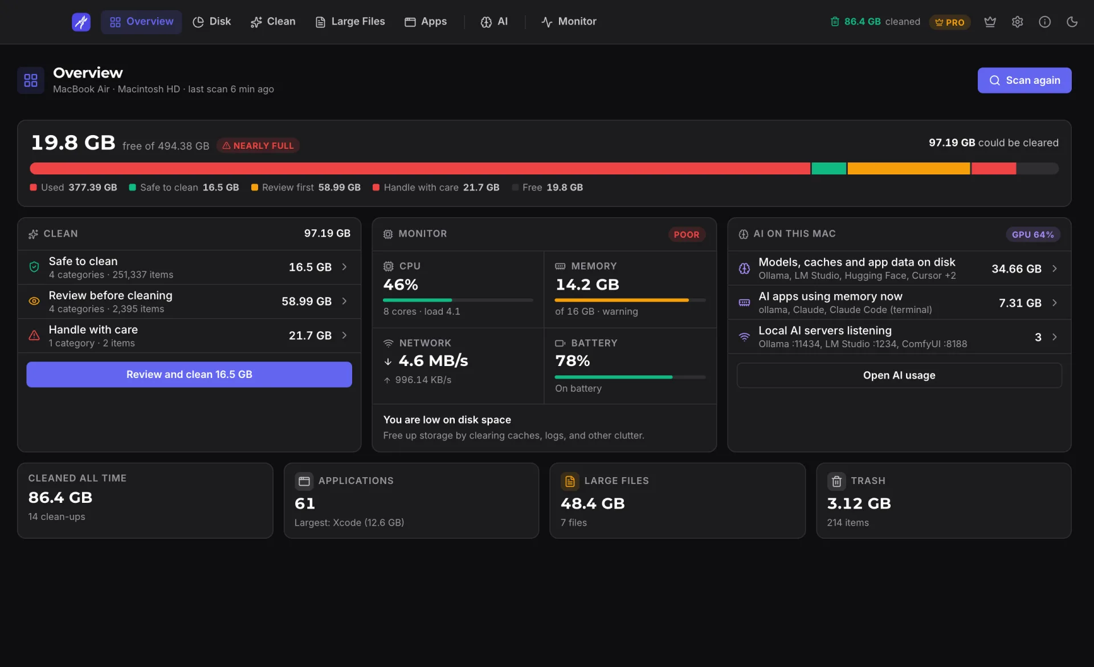Click the Free 19.8 GB legend entry
This screenshot has height=667, width=1094.
[x=548, y=188]
